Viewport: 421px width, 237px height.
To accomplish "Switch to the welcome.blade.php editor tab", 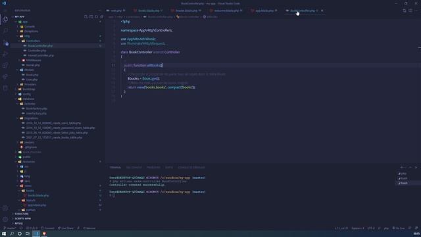I will point(226,11).
